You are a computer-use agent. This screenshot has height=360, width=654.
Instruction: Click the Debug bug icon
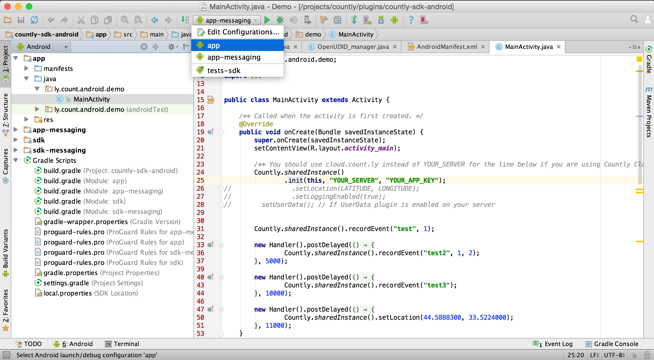tap(280, 20)
